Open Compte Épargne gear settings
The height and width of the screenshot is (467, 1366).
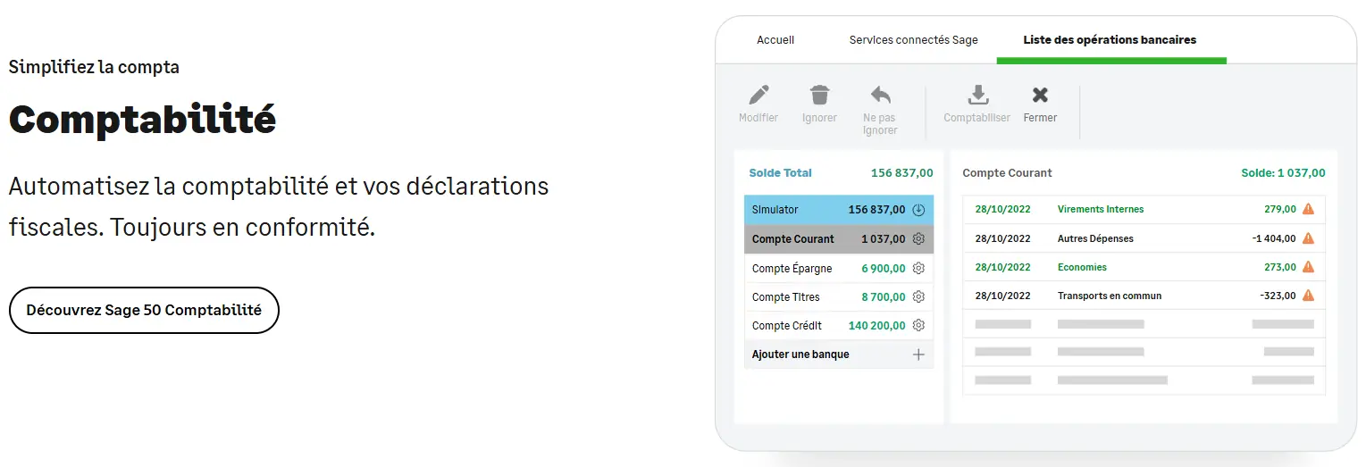918,269
